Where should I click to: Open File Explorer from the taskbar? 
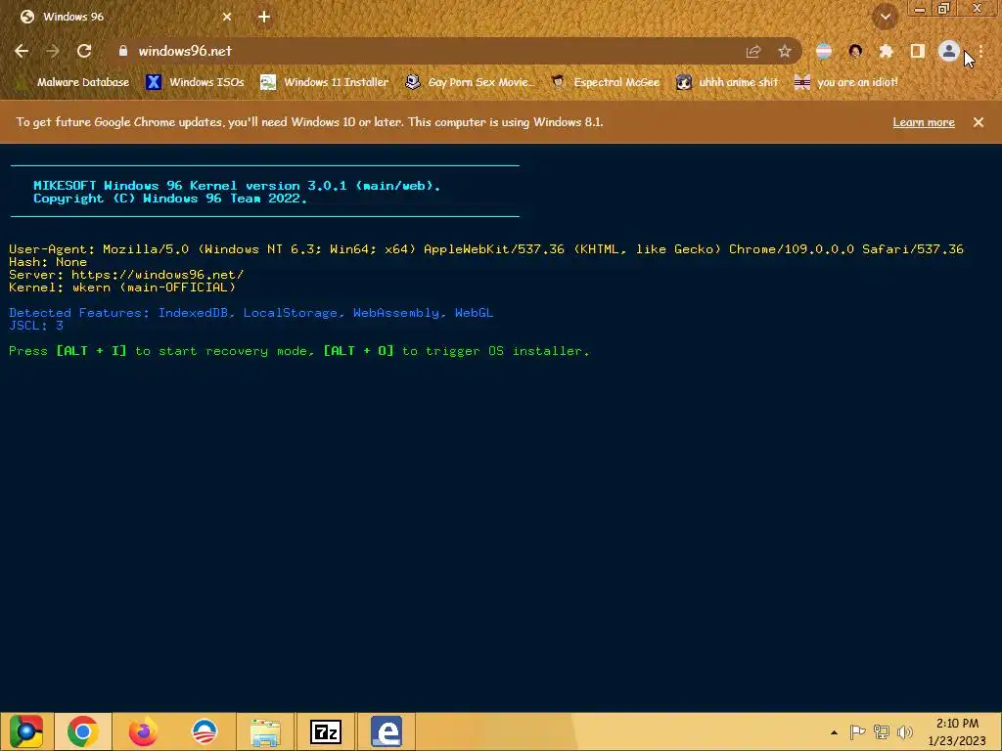[265, 732]
